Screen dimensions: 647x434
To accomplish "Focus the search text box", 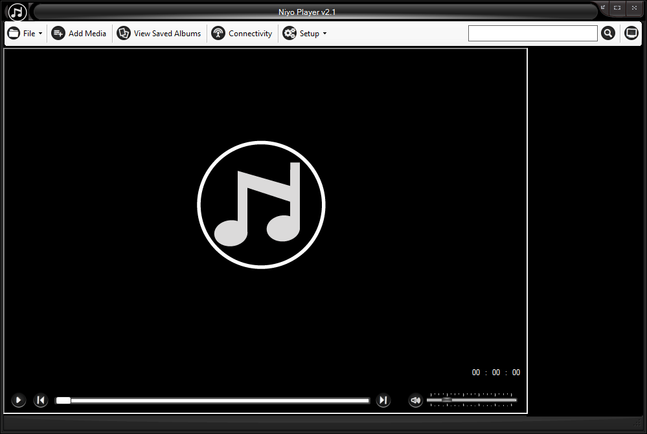I will [x=533, y=34].
